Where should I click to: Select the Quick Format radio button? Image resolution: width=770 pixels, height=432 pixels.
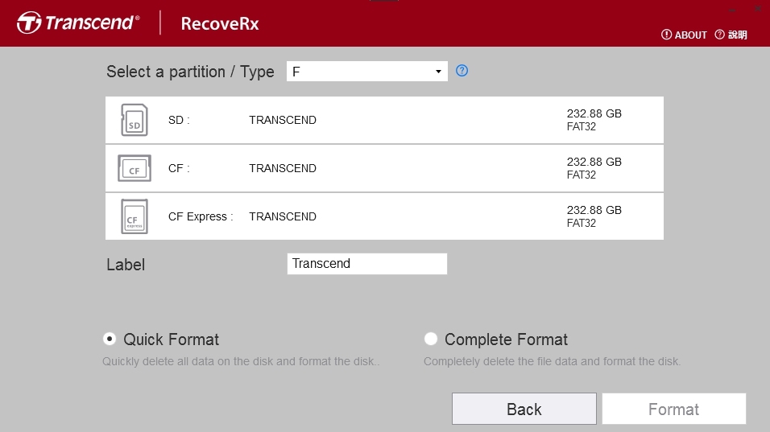pos(110,339)
